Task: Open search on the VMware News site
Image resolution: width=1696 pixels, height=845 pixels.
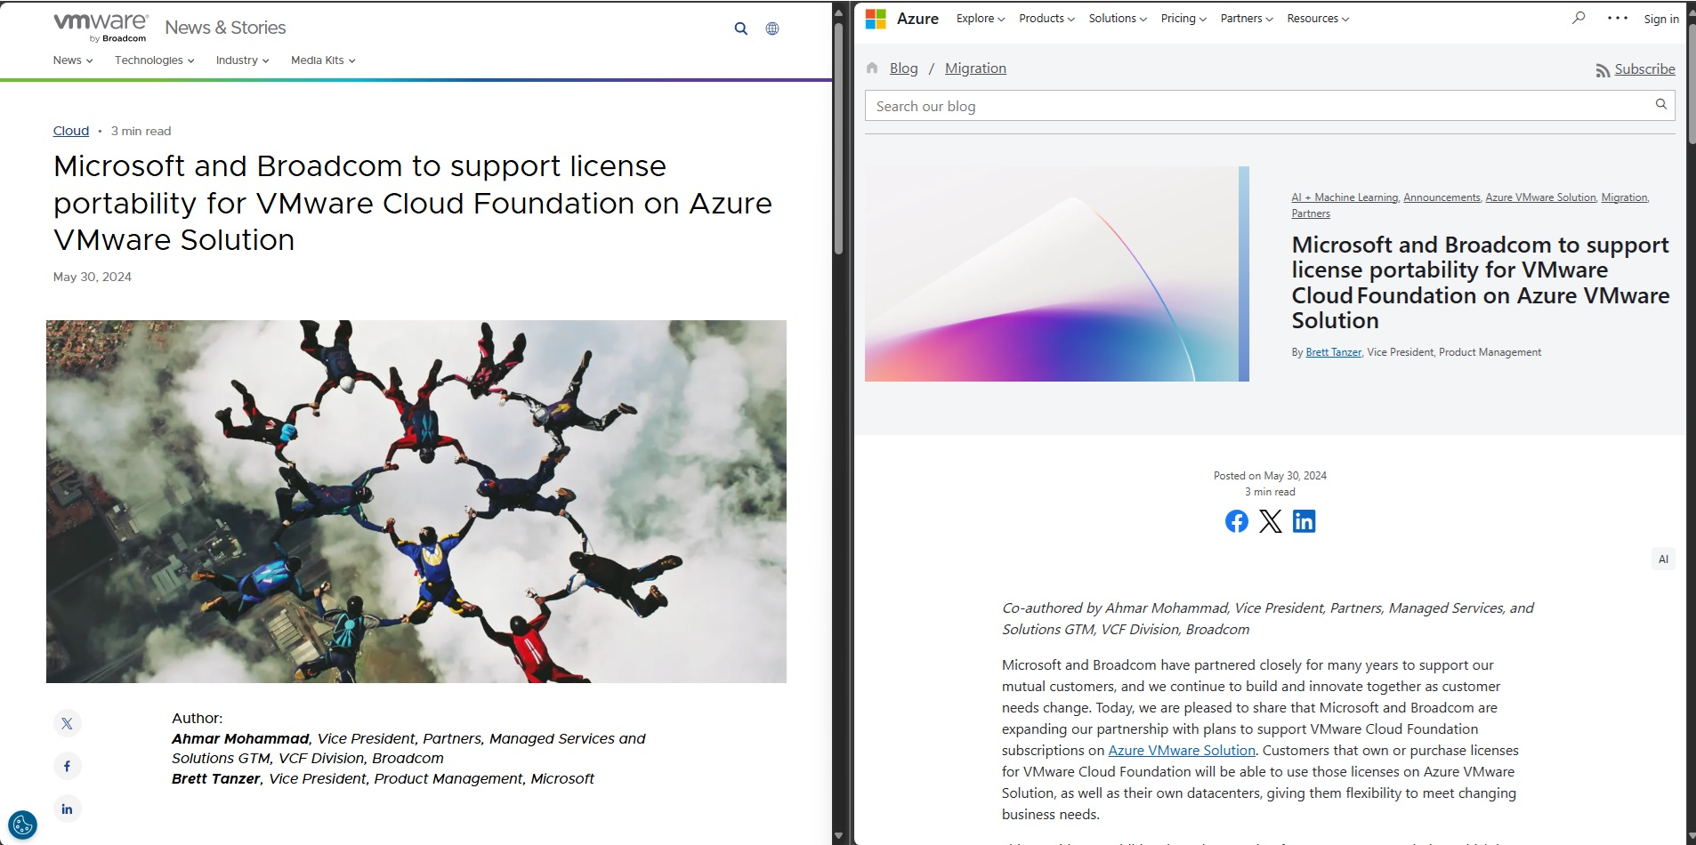Action: point(741,28)
